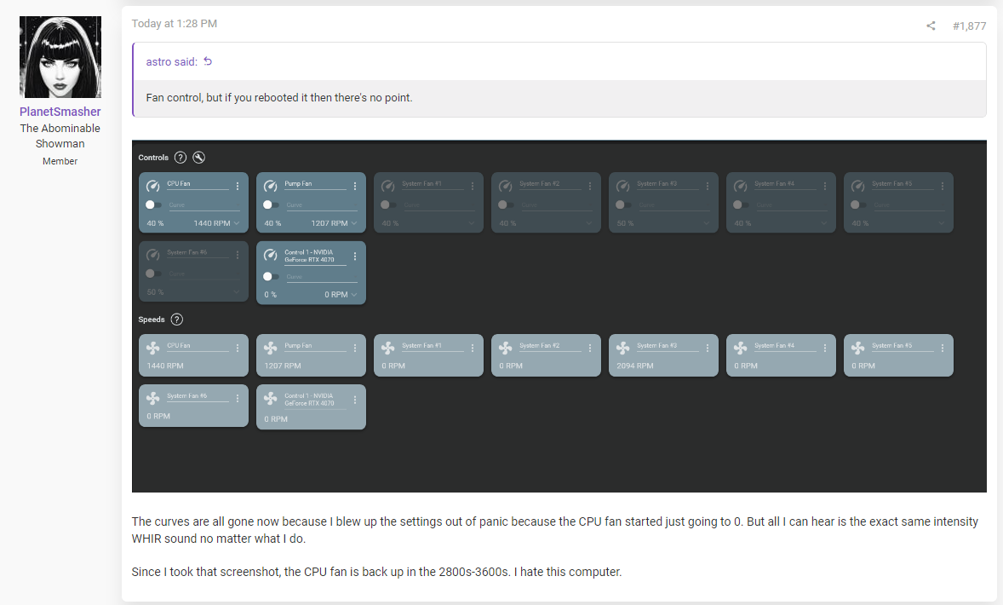The width and height of the screenshot is (1003, 605).
Task: Click the 2094 RPM reading on System Fan #3
Action: tap(634, 366)
